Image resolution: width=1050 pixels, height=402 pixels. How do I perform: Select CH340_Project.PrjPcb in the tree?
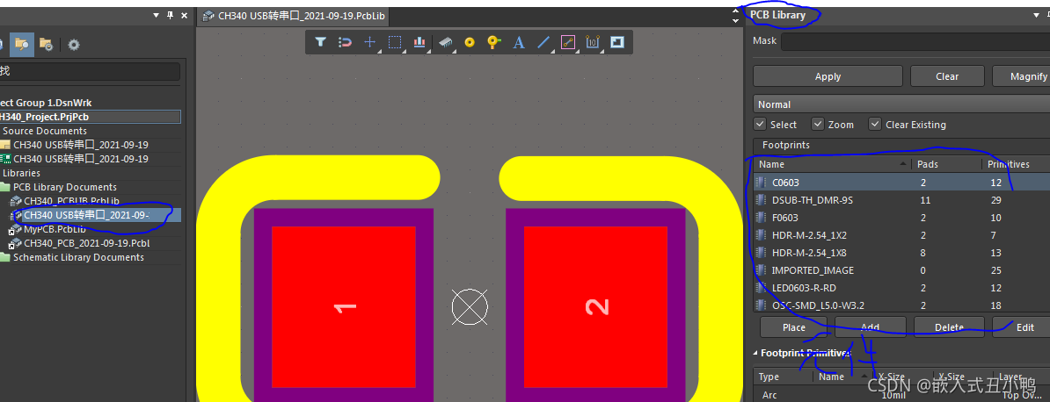(x=90, y=117)
